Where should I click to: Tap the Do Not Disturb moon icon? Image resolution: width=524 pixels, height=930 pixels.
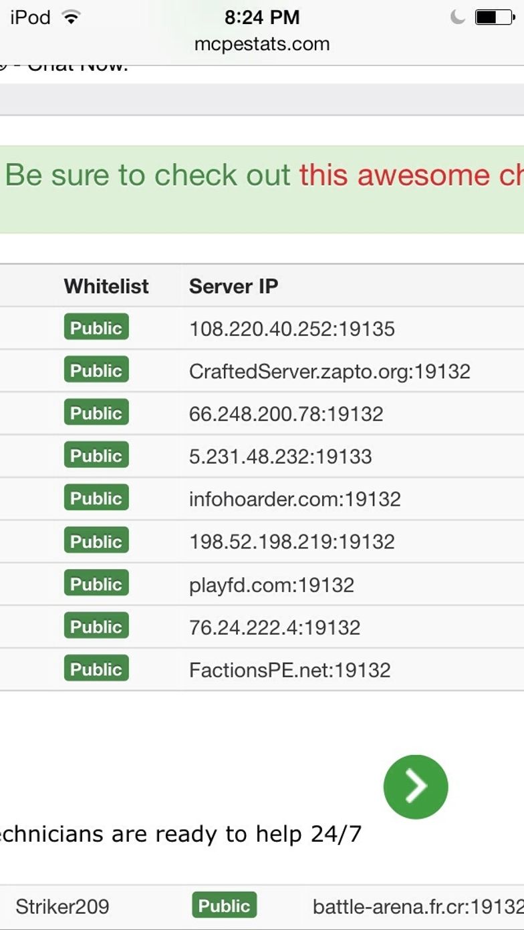pyautogui.click(x=457, y=17)
